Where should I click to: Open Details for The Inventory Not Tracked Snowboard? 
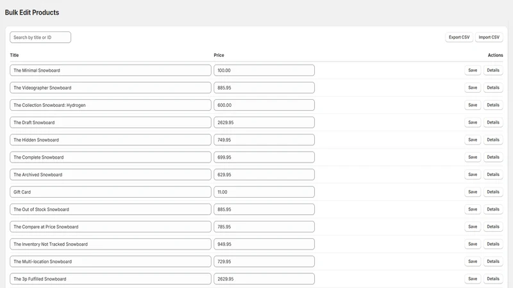tap(493, 244)
